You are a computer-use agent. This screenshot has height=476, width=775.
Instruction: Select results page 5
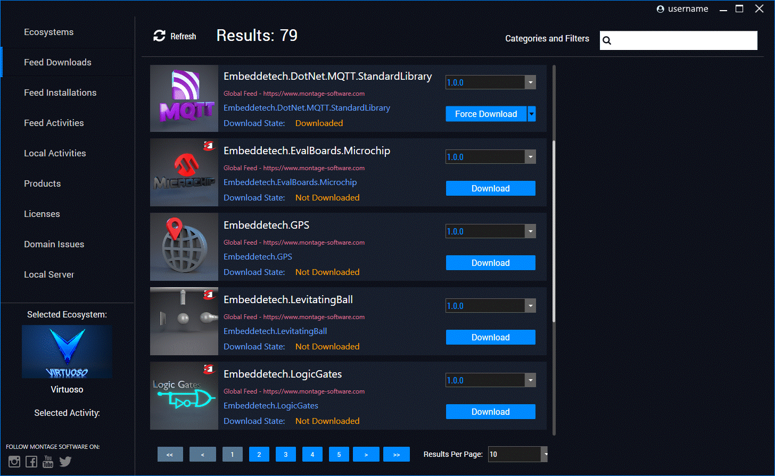pos(339,454)
